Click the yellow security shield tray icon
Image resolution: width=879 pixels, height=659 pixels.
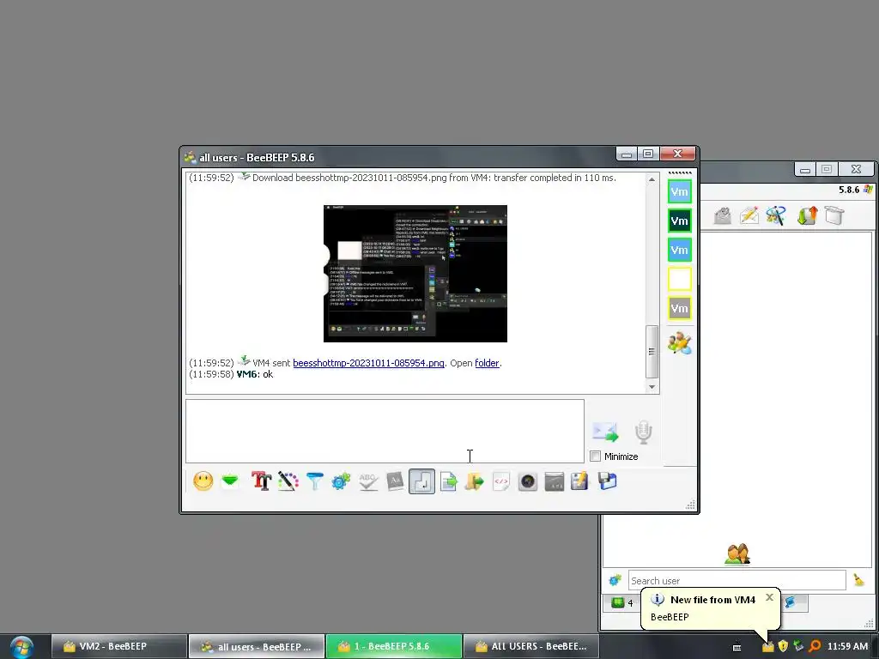click(783, 647)
